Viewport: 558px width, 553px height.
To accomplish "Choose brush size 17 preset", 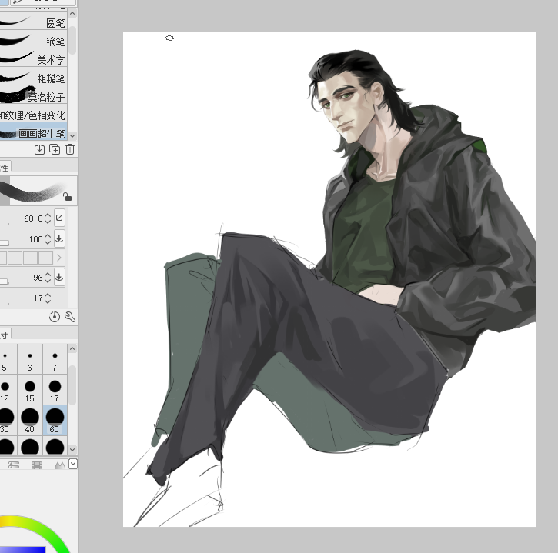I will pyautogui.click(x=55, y=390).
